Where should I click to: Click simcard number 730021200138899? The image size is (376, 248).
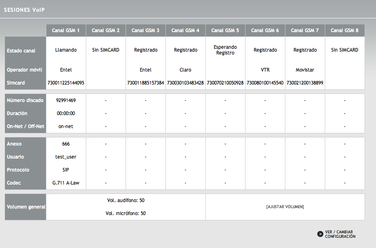(x=305, y=83)
